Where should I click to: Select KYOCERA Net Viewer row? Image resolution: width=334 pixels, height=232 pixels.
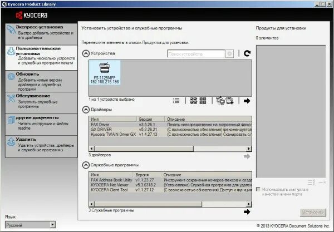pos(170,185)
